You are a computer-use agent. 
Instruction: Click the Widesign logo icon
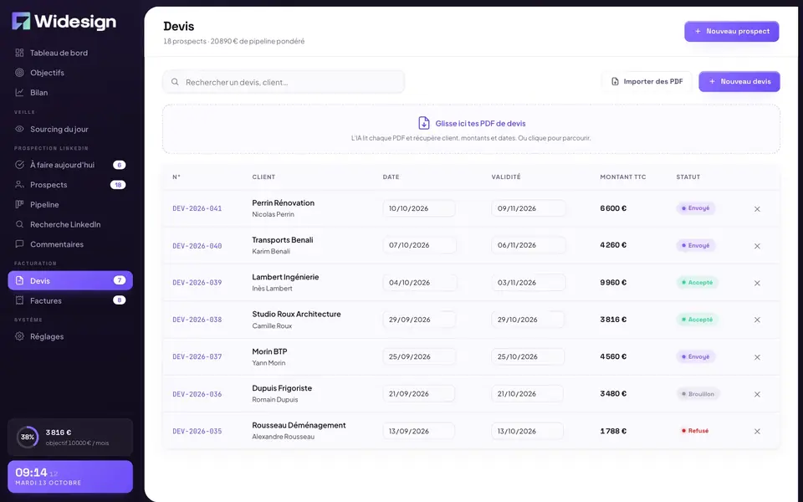(x=22, y=21)
